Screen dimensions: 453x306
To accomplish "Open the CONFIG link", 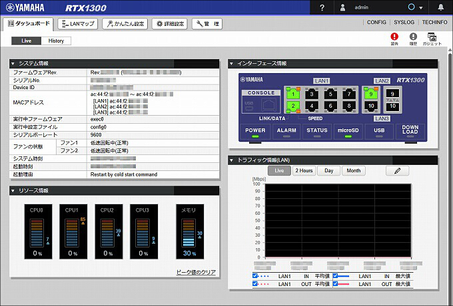I will point(376,22).
